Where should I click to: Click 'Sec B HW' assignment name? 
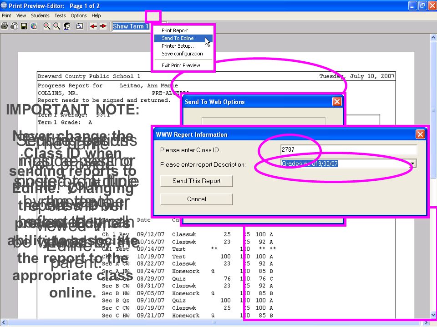tap(116, 293)
